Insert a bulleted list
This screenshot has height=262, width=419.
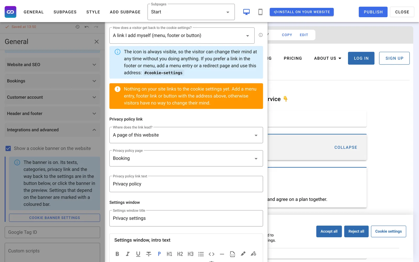pyautogui.click(x=201, y=254)
